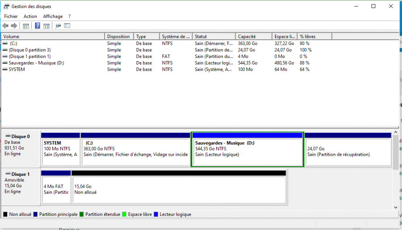Screen dimensions: 402x230
Task: Click the black Non alloué legend swatch
Action: pyautogui.click(x=5, y=214)
